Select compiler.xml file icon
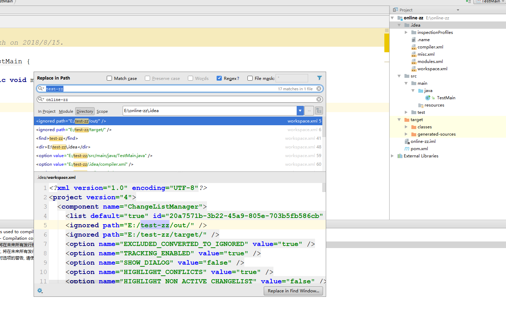This screenshot has width=506, height=311. 413,47
